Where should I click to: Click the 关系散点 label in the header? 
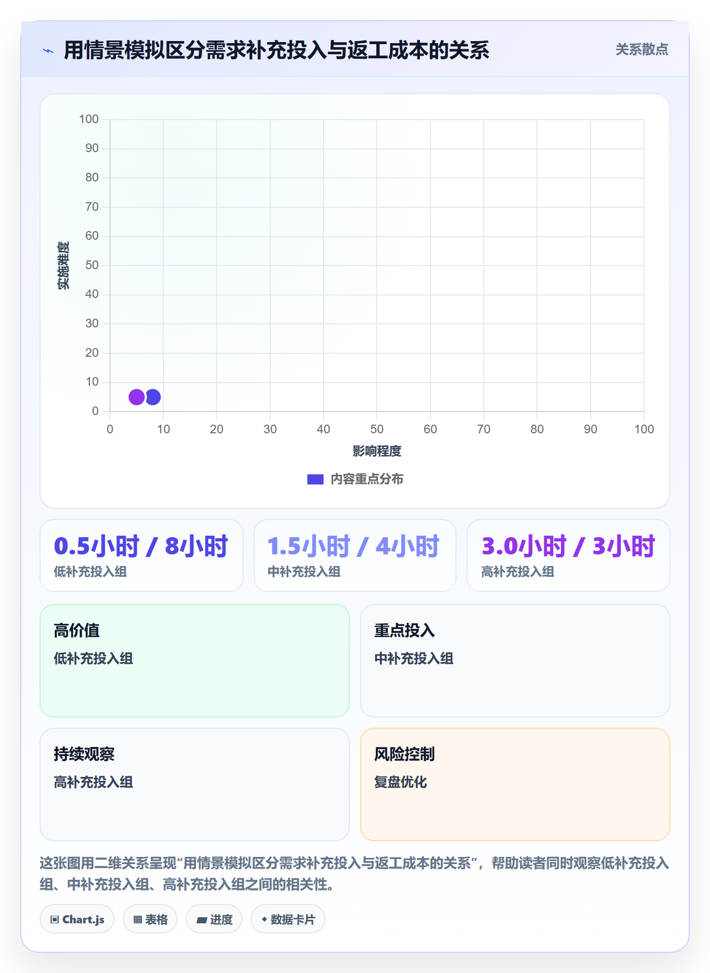[642, 49]
